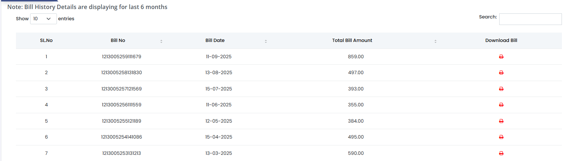Download bill dated 11-09-2025

[x=501, y=57]
